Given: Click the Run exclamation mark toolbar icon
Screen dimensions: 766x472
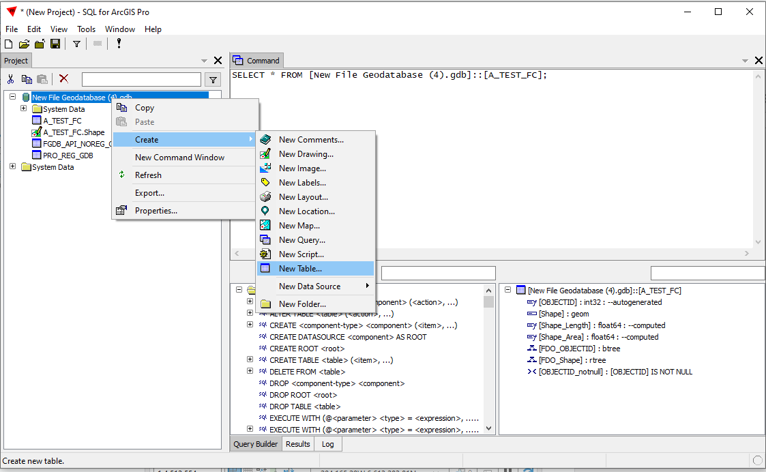Looking at the screenshot, I should (119, 44).
